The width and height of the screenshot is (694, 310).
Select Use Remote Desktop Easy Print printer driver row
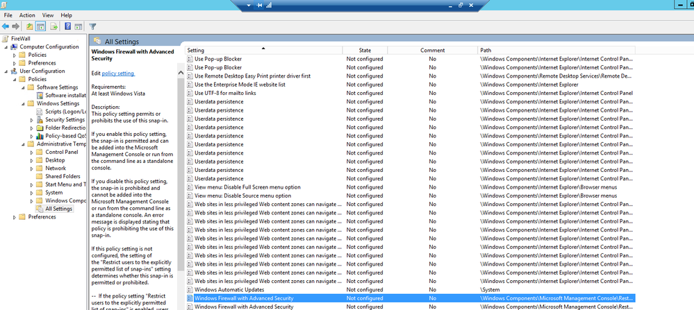[410, 76]
